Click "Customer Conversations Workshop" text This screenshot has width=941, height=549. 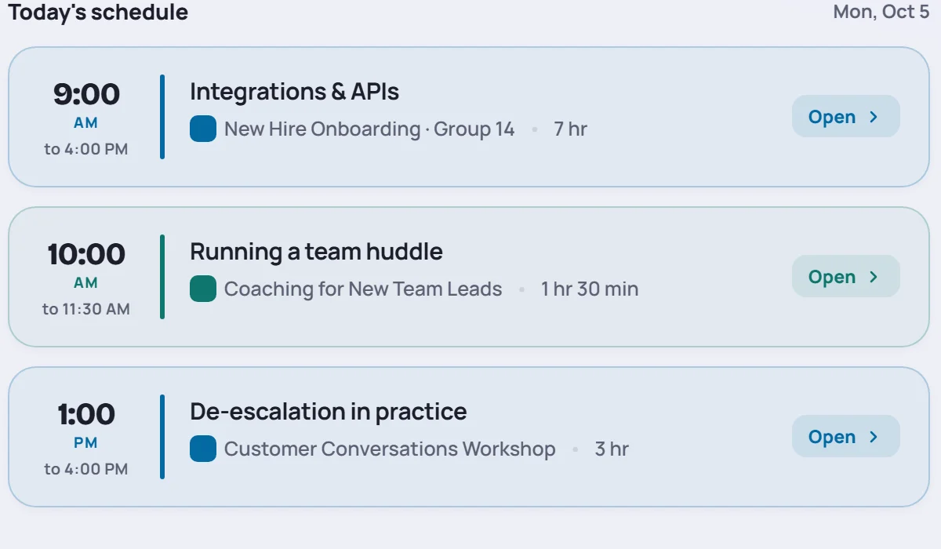(x=390, y=449)
